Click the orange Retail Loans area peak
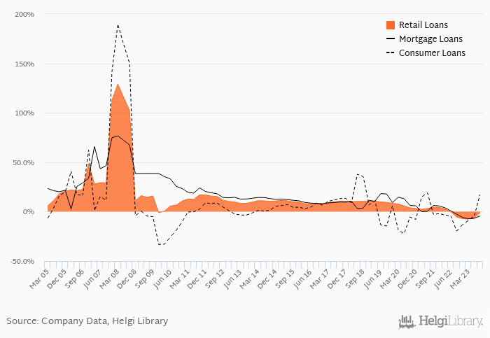The image size is (490, 338). pos(118,85)
